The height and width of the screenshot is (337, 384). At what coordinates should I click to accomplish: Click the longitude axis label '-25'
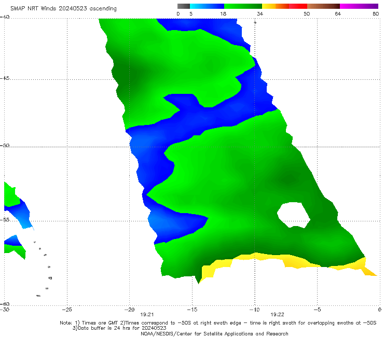click(x=67, y=310)
